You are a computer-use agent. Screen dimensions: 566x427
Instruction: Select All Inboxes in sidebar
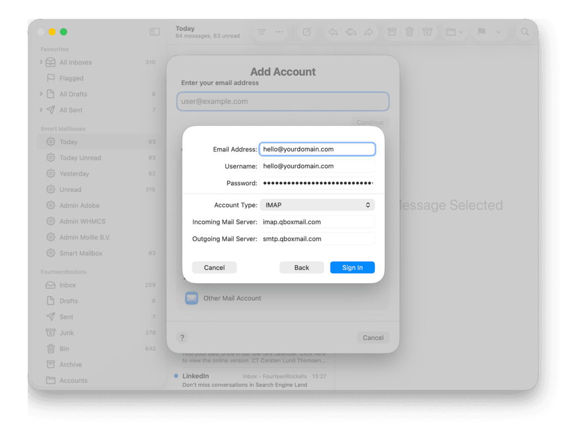coord(98,62)
